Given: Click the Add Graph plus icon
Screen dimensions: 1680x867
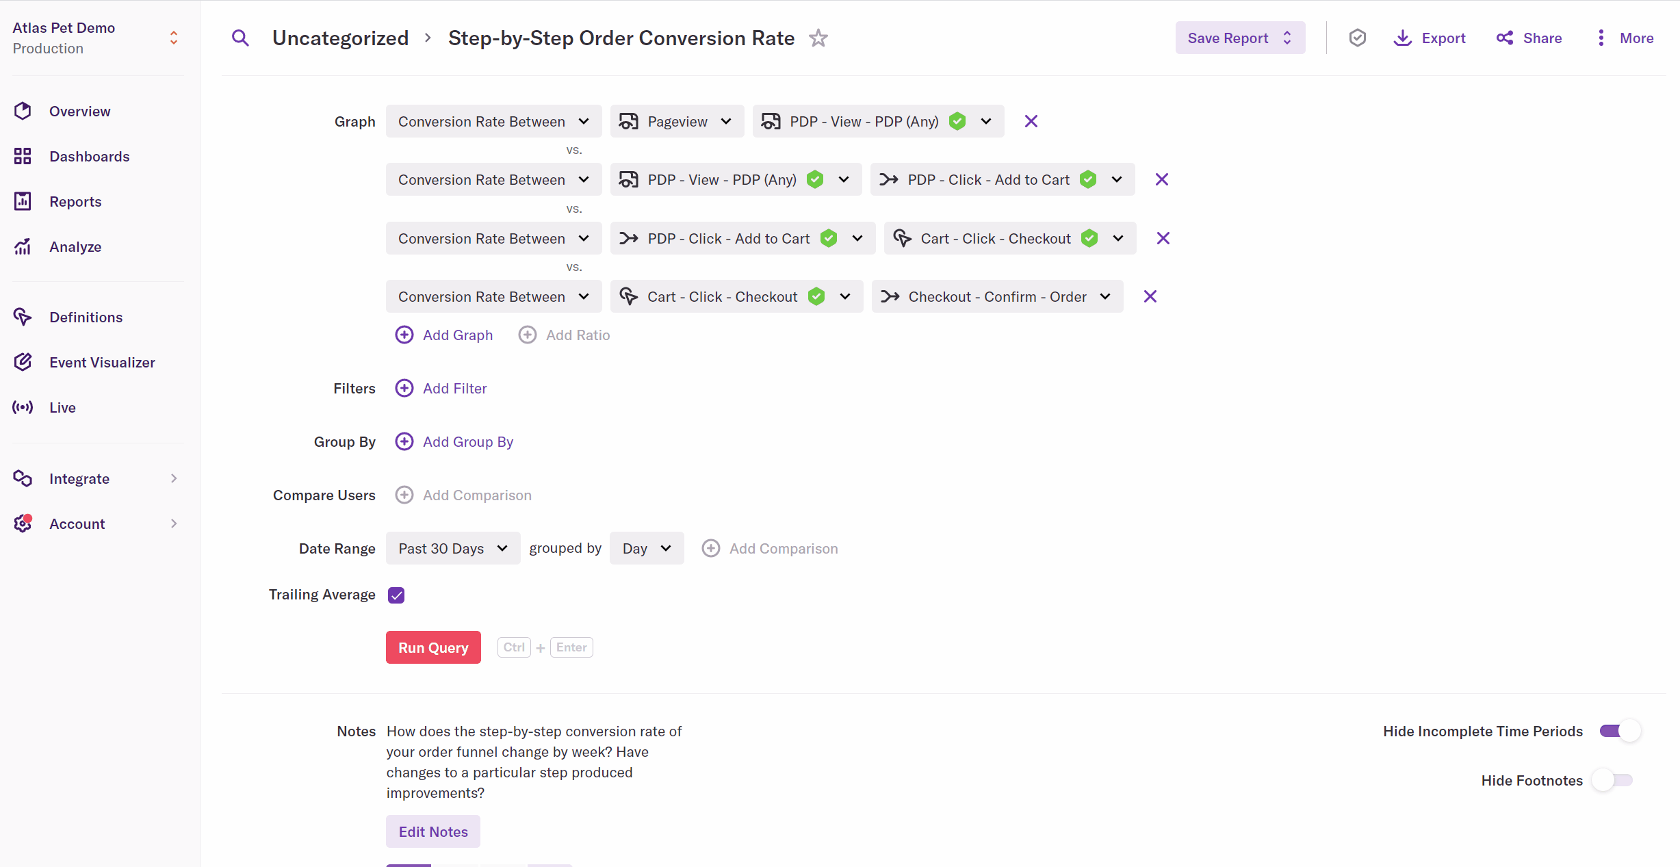Looking at the screenshot, I should pyautogui.click(x=404, y=335).
